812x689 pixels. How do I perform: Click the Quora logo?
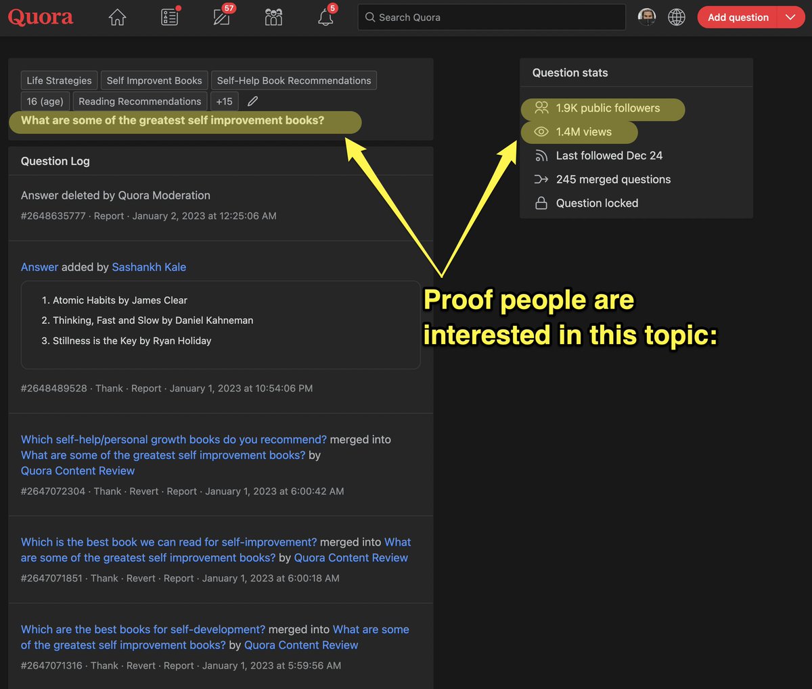[x=41, y=17]
